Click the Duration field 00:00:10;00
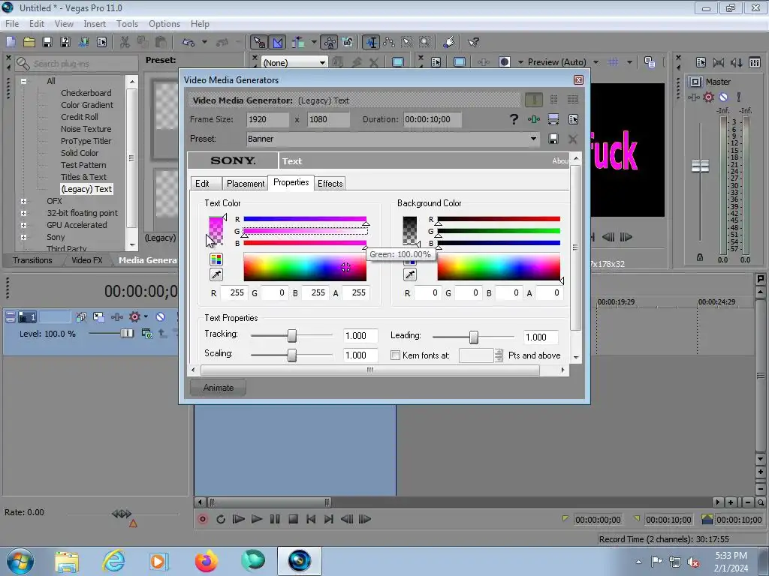769x576 pixels. [x=433, y=119]
